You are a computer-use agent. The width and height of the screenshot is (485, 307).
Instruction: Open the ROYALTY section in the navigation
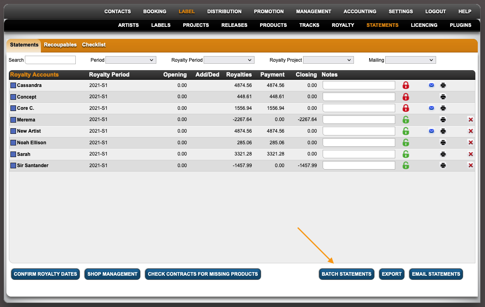343,25
